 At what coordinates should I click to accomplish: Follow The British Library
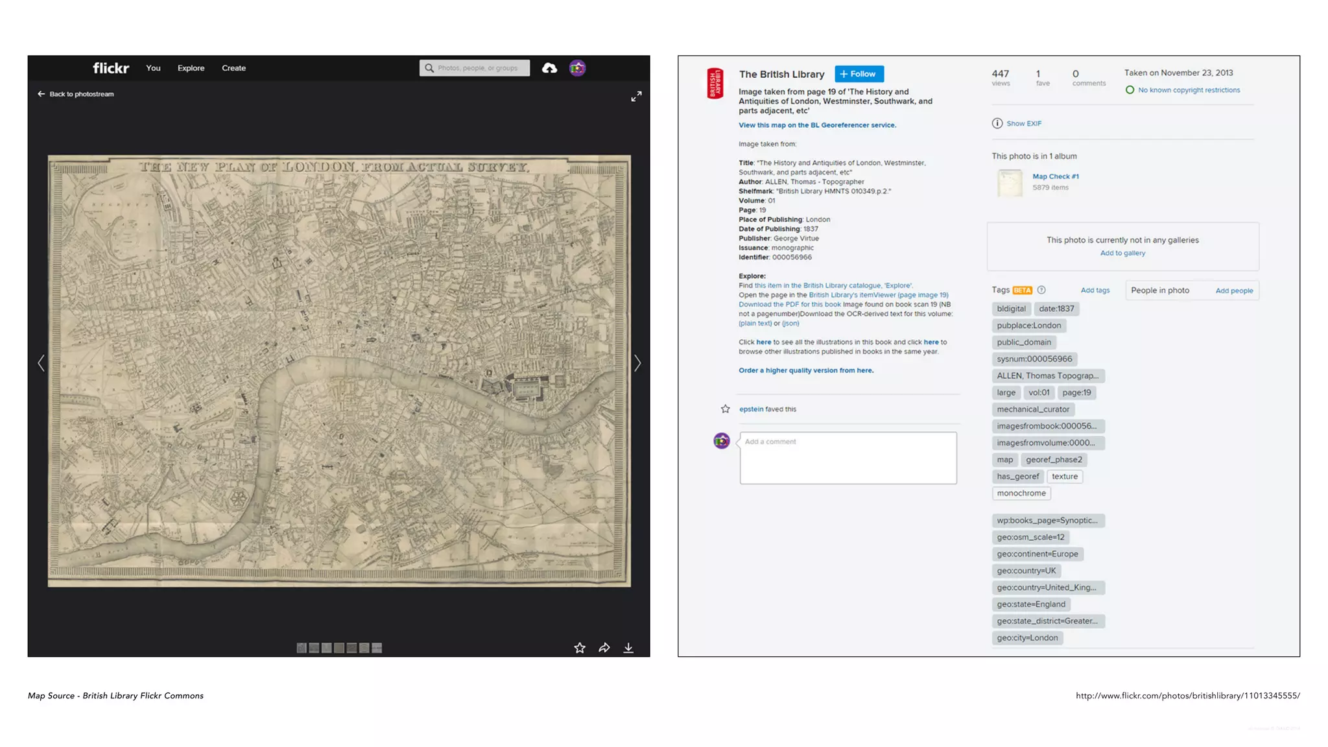click(x=859, y=74)
